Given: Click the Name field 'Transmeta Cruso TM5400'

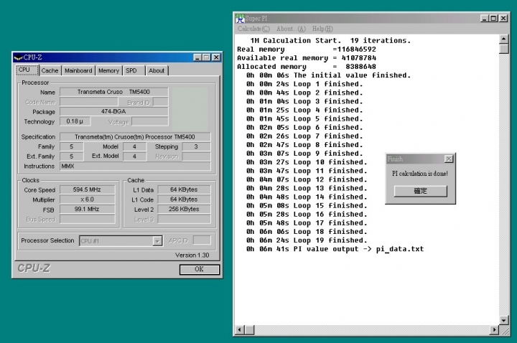Looking at the screenshot, I should [x=113, y=92].
